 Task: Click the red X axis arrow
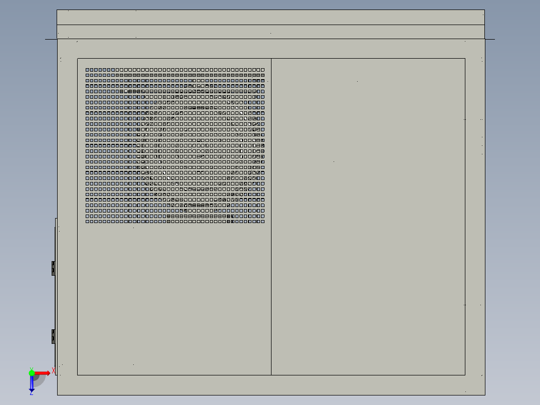(x=43, y=372)
